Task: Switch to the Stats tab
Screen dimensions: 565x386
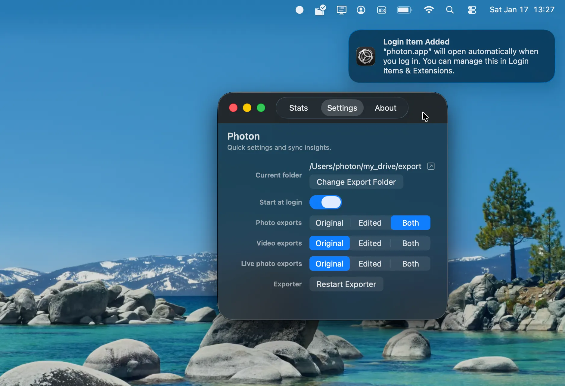Action: 298,108
